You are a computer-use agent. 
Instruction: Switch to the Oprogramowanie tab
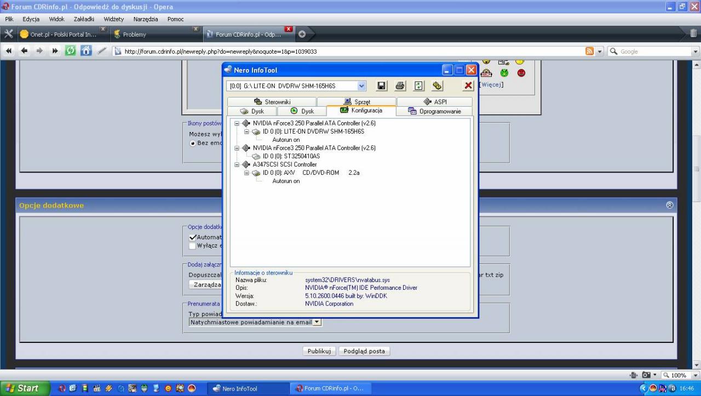[434, 111]
